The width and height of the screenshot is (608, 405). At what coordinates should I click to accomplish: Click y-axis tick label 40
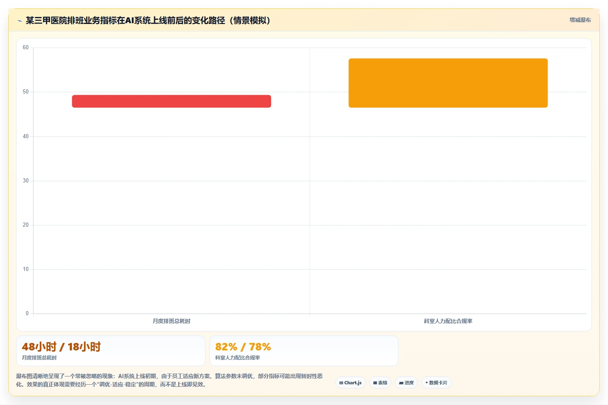[26, 137]
